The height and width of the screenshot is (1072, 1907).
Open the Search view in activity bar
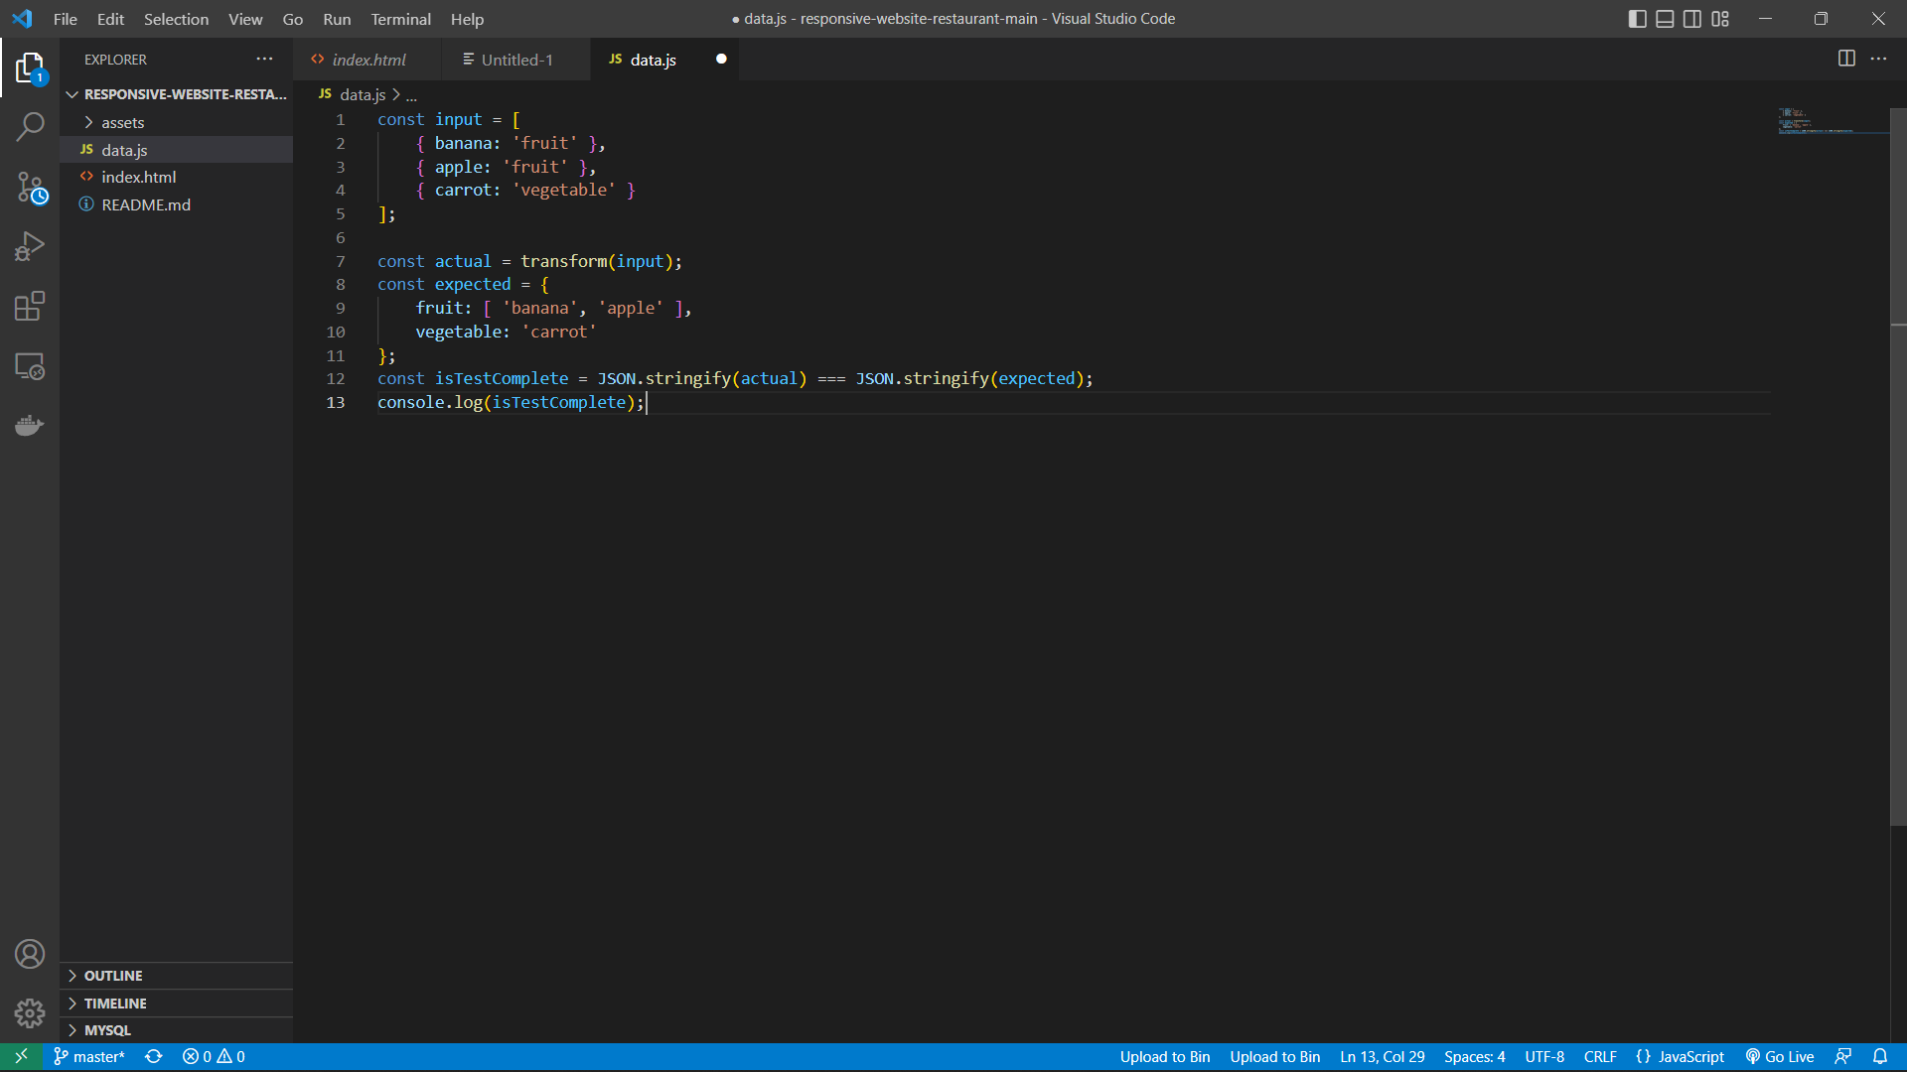30,127
